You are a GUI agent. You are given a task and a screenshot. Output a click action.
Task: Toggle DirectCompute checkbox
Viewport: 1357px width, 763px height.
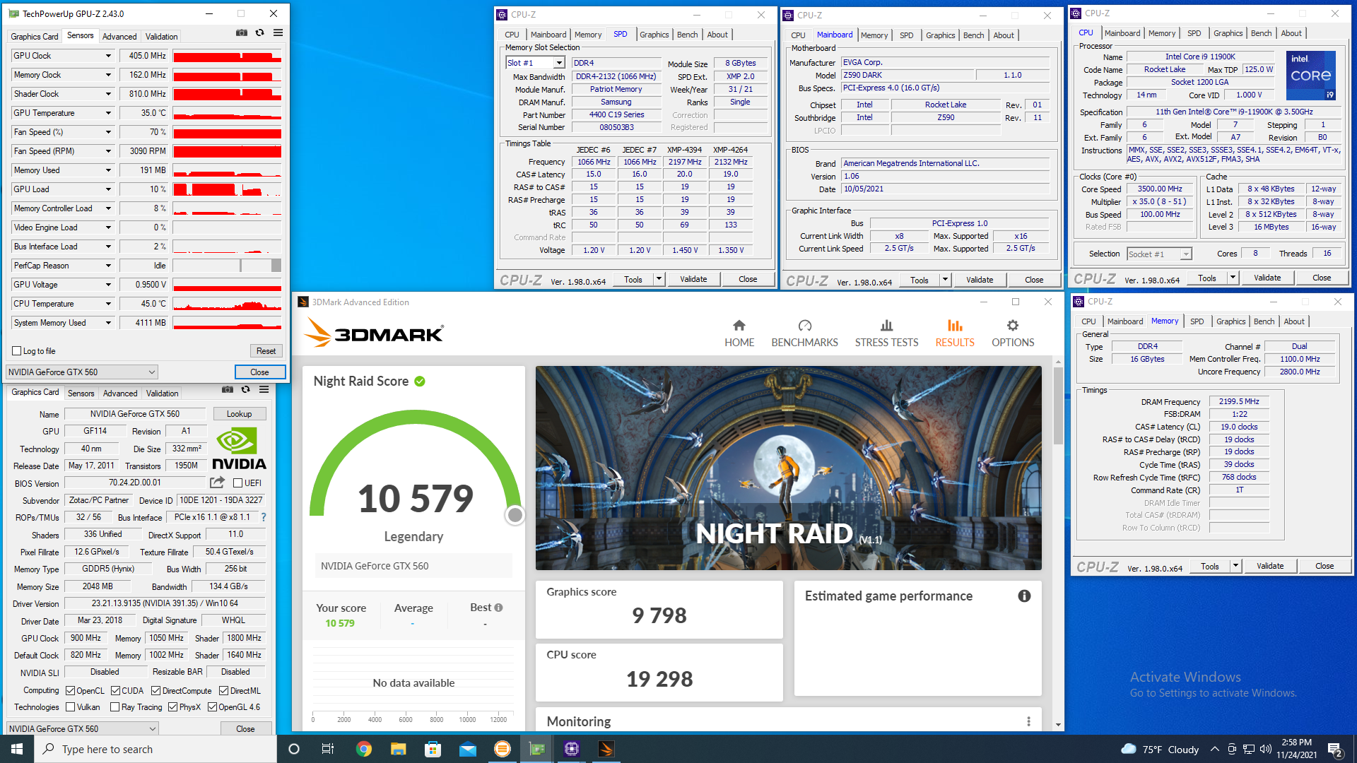click(156, 691)
